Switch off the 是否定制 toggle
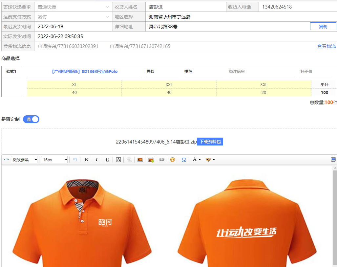 pos(31,119)
